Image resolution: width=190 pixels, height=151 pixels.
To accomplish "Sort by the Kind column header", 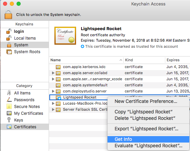I will tap(144, 60).
